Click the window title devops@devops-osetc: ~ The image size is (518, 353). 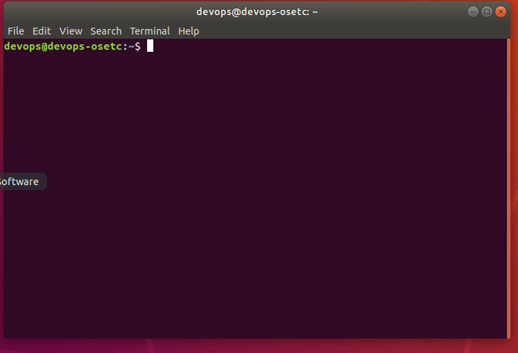(257, 12)
